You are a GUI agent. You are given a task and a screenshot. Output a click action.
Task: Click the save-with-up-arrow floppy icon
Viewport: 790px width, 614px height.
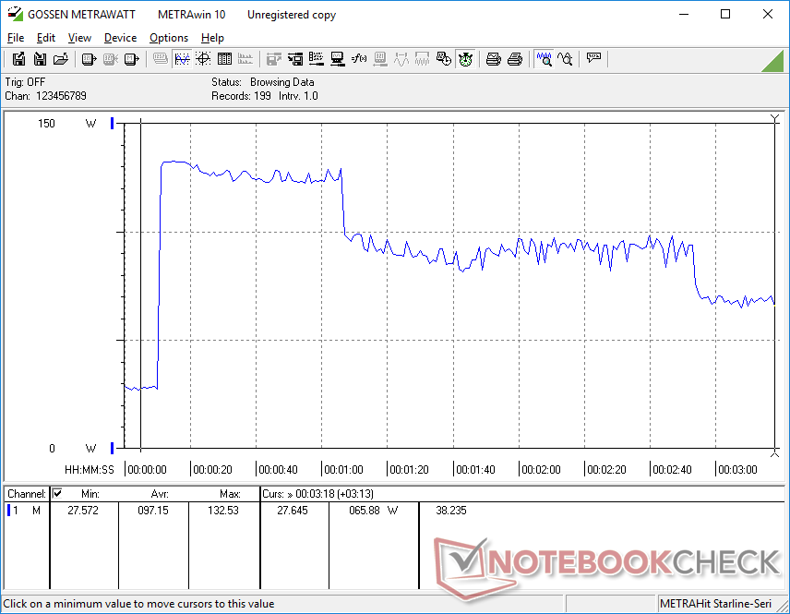(18, 59)
